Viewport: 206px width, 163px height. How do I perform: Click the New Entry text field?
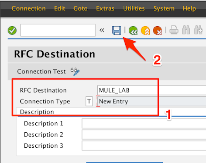[x=151, y=101]
